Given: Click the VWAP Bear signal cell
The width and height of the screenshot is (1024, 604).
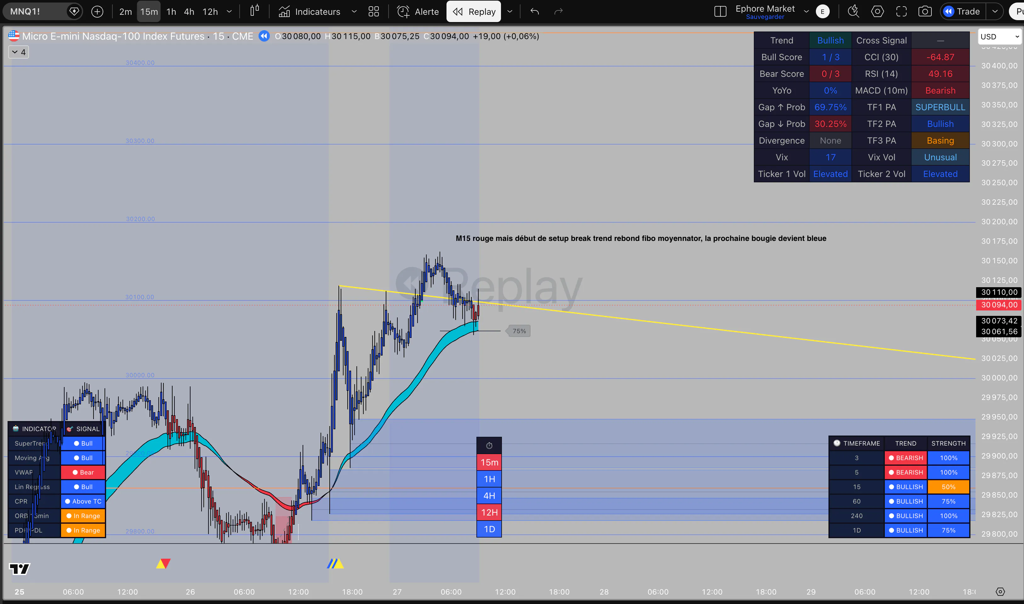Looking at the screenshot, I should (x=83, y=473).
